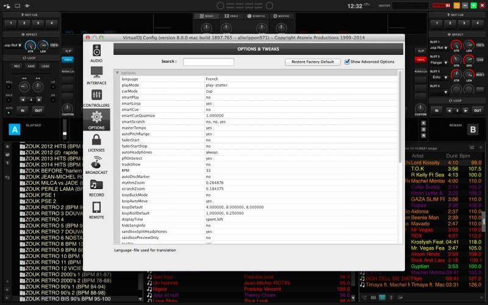Select the language option row
Screen dimensions: 488x305
[x=258, y=79]
